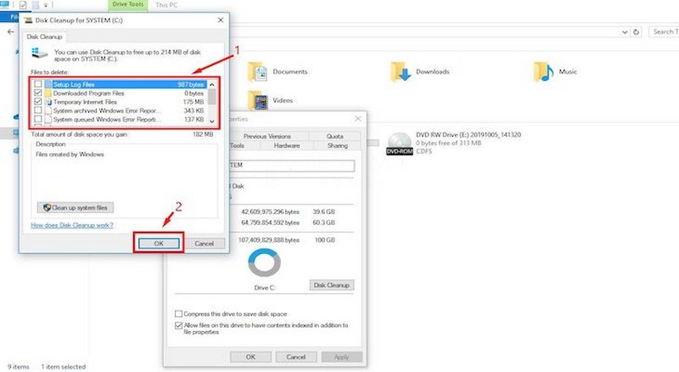Open the How does Disk Cleanup work link
The height and width of the screenshot is (372, 679).
coord(72,225)
